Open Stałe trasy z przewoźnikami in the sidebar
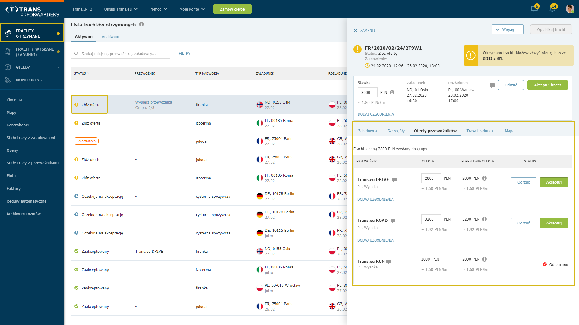The image size is (579, 325). pos(33,163)
